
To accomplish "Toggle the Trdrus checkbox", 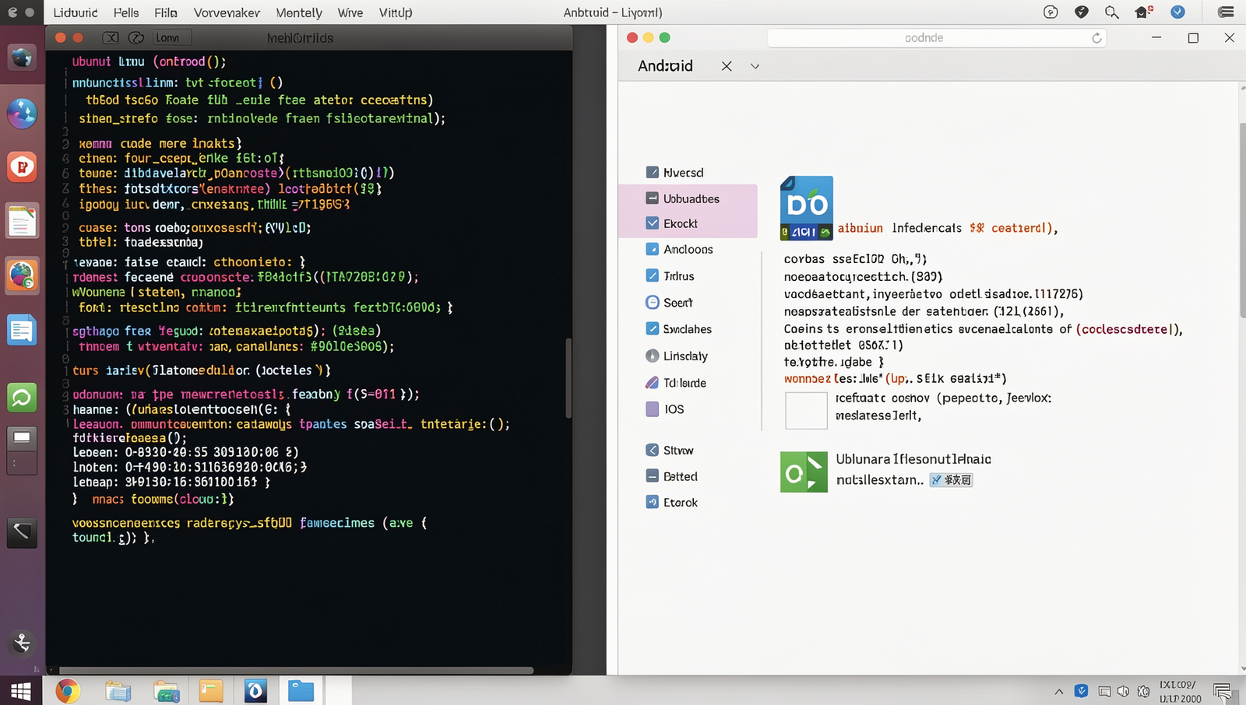I will [653, 275].
